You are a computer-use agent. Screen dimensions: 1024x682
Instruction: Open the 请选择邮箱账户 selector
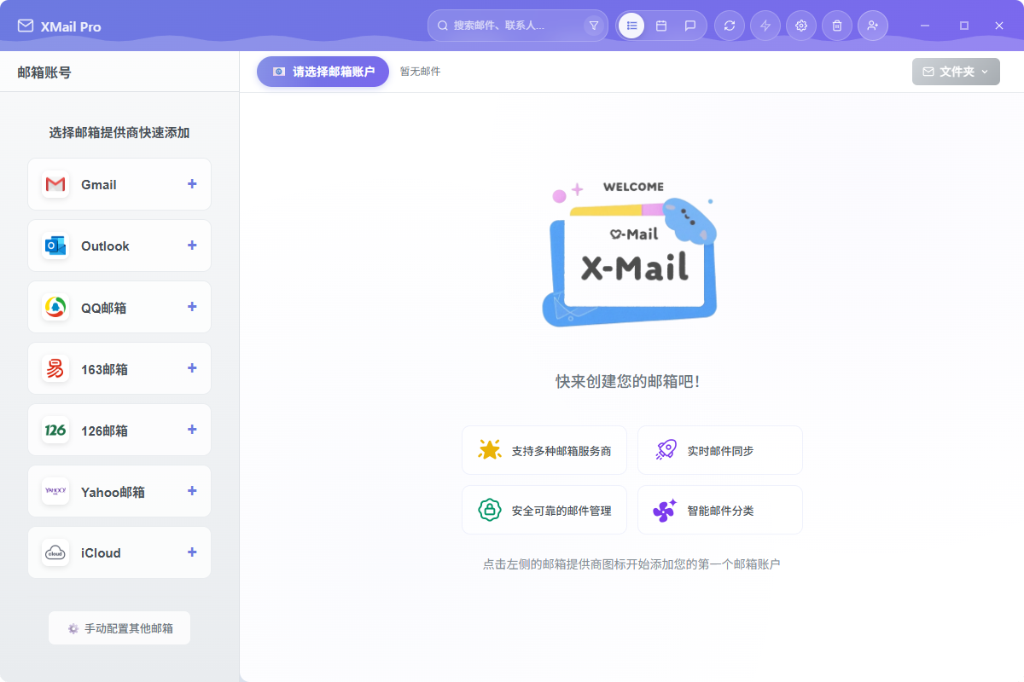pos(323,72)
